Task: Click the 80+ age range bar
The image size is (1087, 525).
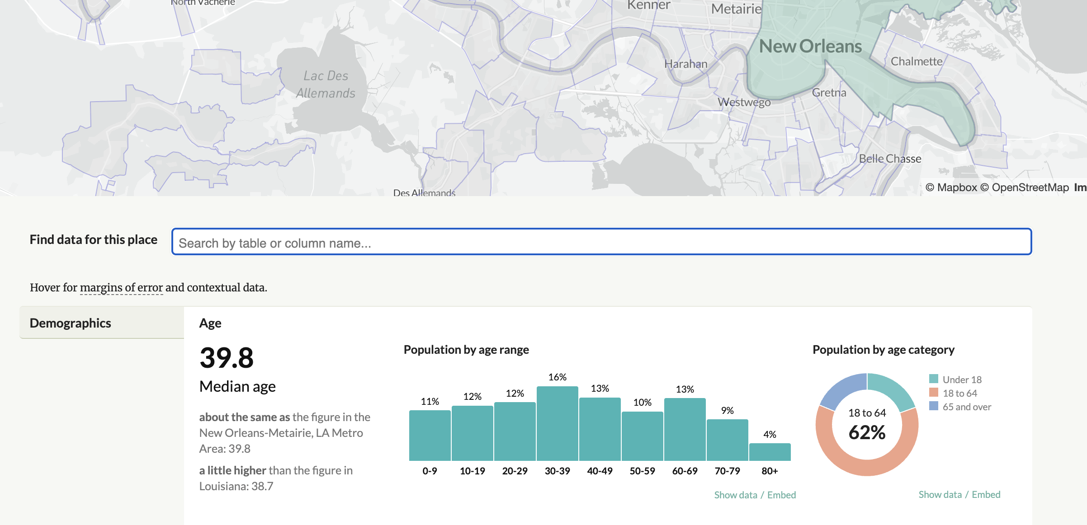Action: pos(770,452)
